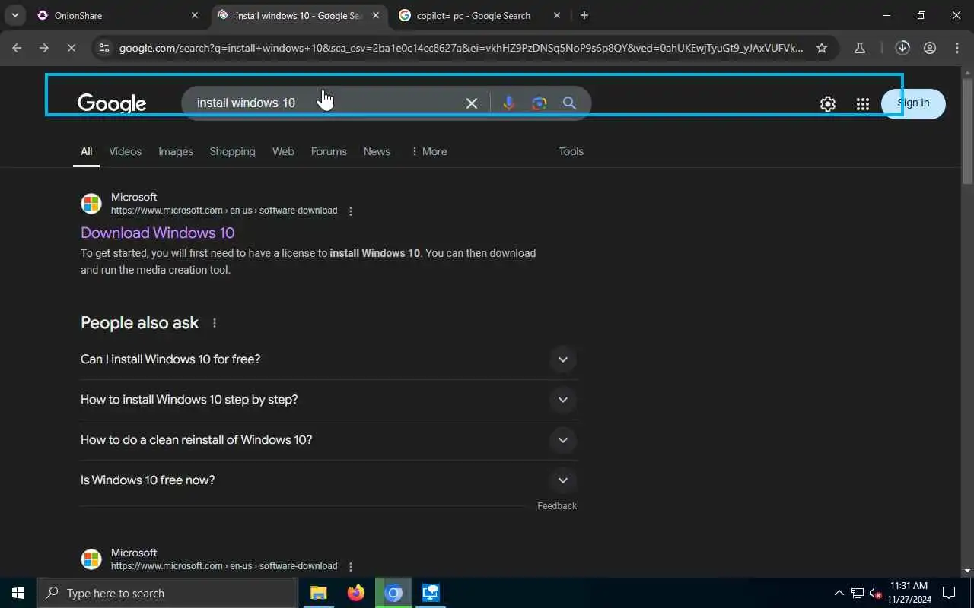Image resolution: width=974 pixels, height=608 pixels.
Task: Open the remote desktop taskbar app
Action: point(431,593)
